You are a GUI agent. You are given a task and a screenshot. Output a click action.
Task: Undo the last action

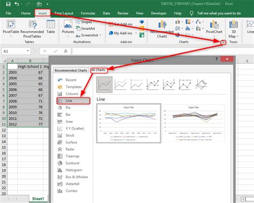coord(17,4)
